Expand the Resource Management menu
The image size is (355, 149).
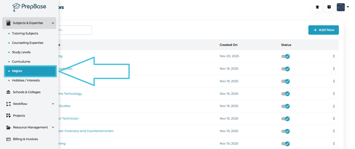[x=53, y=127]
